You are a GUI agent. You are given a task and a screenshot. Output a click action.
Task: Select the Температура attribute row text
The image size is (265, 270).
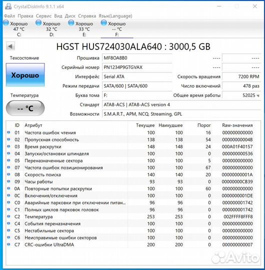pyautogui.click(x=38, y=216)
